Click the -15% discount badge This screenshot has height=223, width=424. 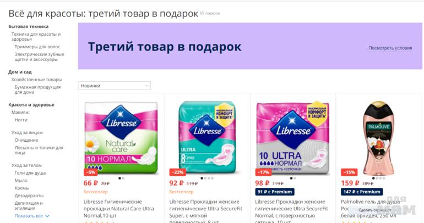(349, 172)
